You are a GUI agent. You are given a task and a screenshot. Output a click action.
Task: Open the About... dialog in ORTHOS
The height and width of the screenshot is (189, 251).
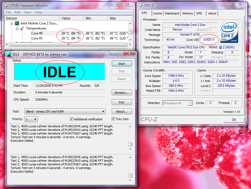[x=122, y=111]
